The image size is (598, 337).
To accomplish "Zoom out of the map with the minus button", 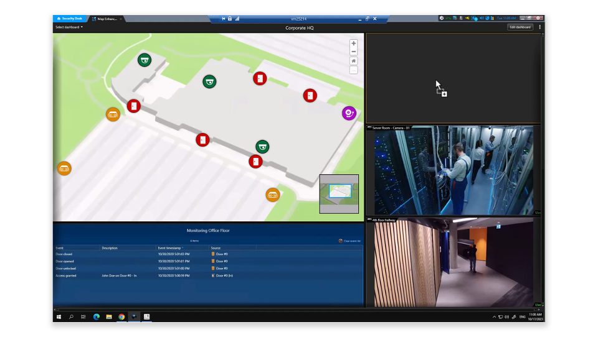I will tap(354, 52).
